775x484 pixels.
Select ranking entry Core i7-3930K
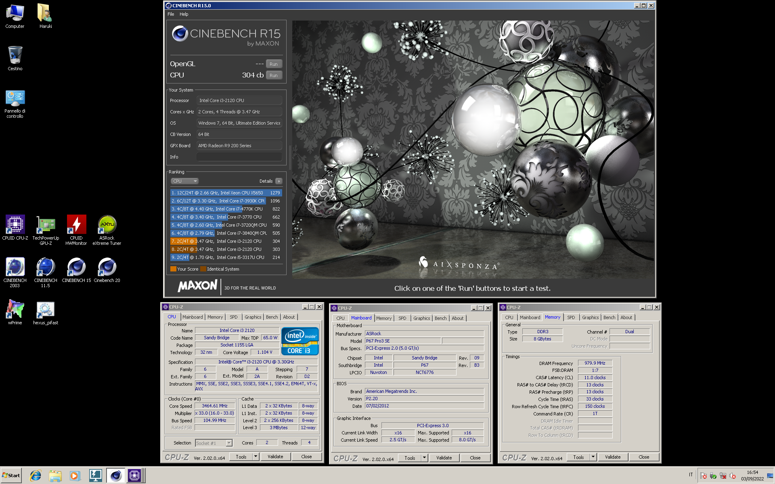[226, 201]
